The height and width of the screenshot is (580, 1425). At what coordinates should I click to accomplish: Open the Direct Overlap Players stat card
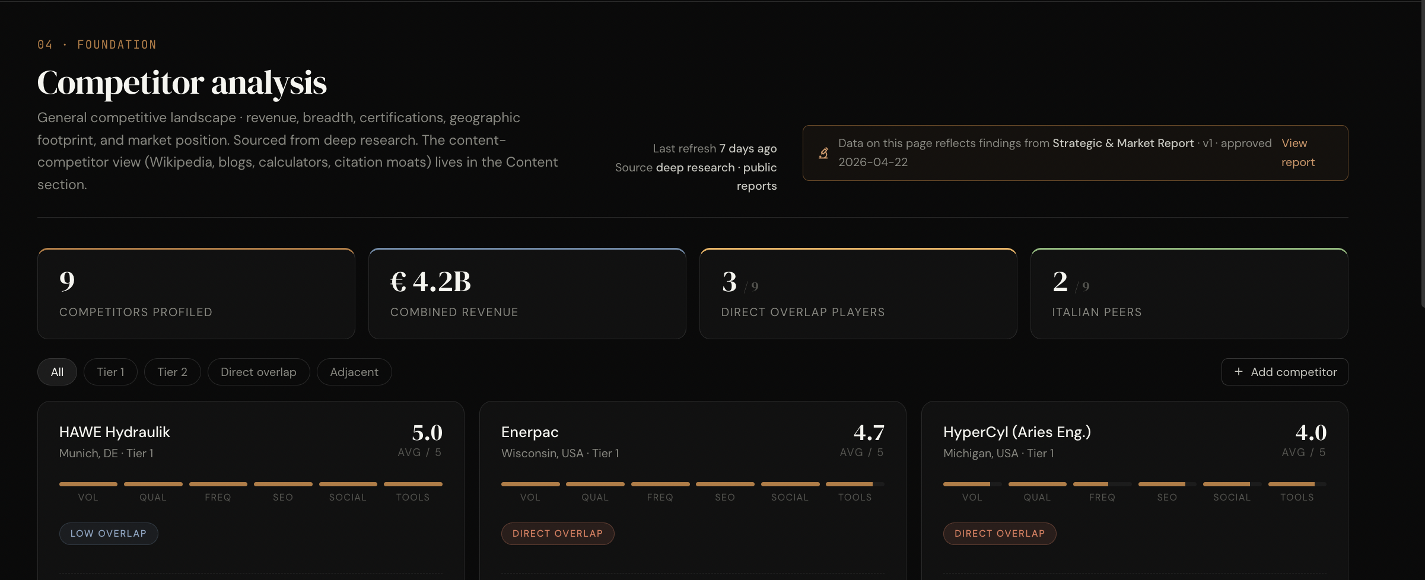858,294
